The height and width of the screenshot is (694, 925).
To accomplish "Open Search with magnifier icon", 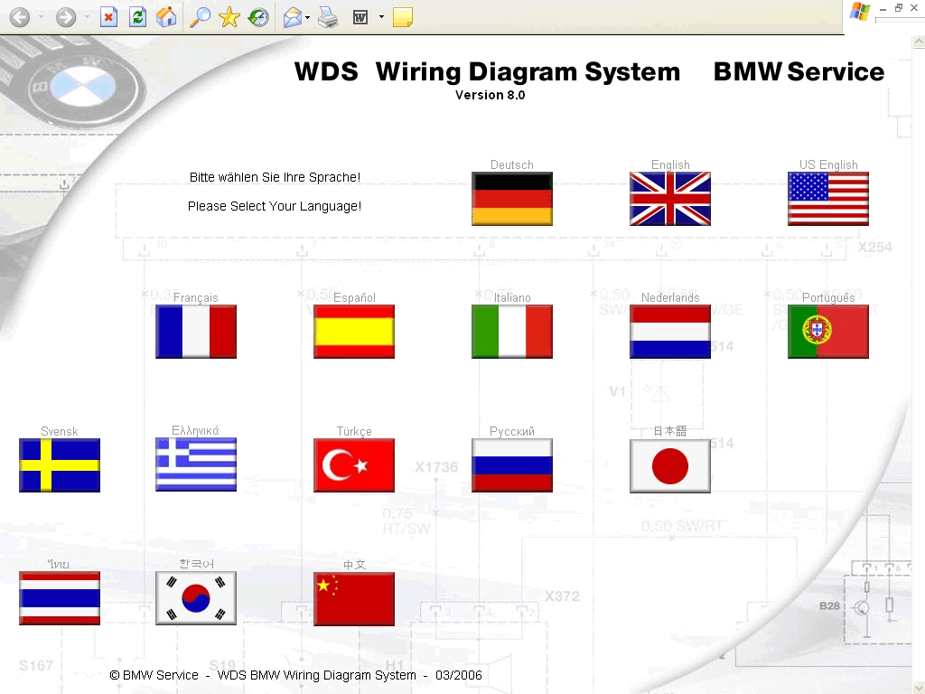I will [x=200, y=17].
